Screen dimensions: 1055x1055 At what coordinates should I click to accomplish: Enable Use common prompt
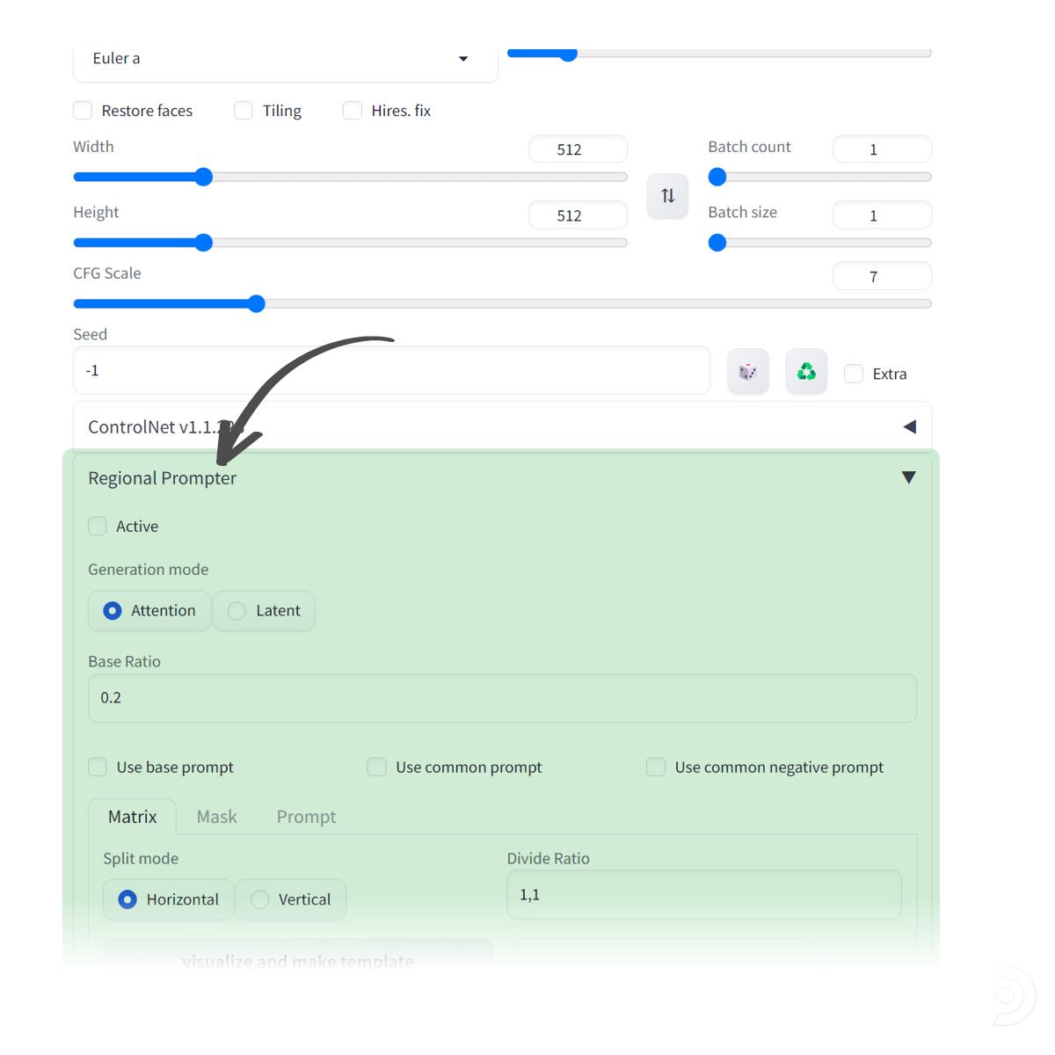[x=377, y=768]
